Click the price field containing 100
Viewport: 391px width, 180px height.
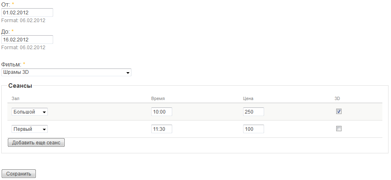coord(253,129)
